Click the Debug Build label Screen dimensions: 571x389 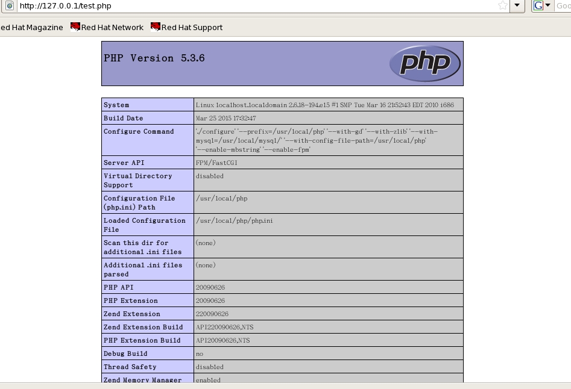coord(125,353)
